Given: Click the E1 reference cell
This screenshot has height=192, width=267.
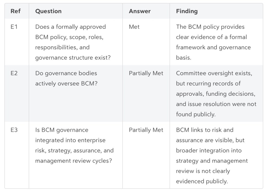Looking at the screenshot, I should click(x=14, y=27).
